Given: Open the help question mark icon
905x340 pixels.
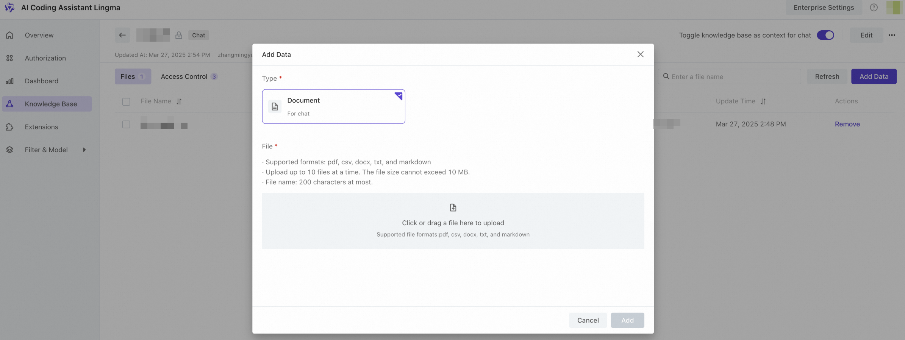Looking at the screenshot, I should pos(874,8).
